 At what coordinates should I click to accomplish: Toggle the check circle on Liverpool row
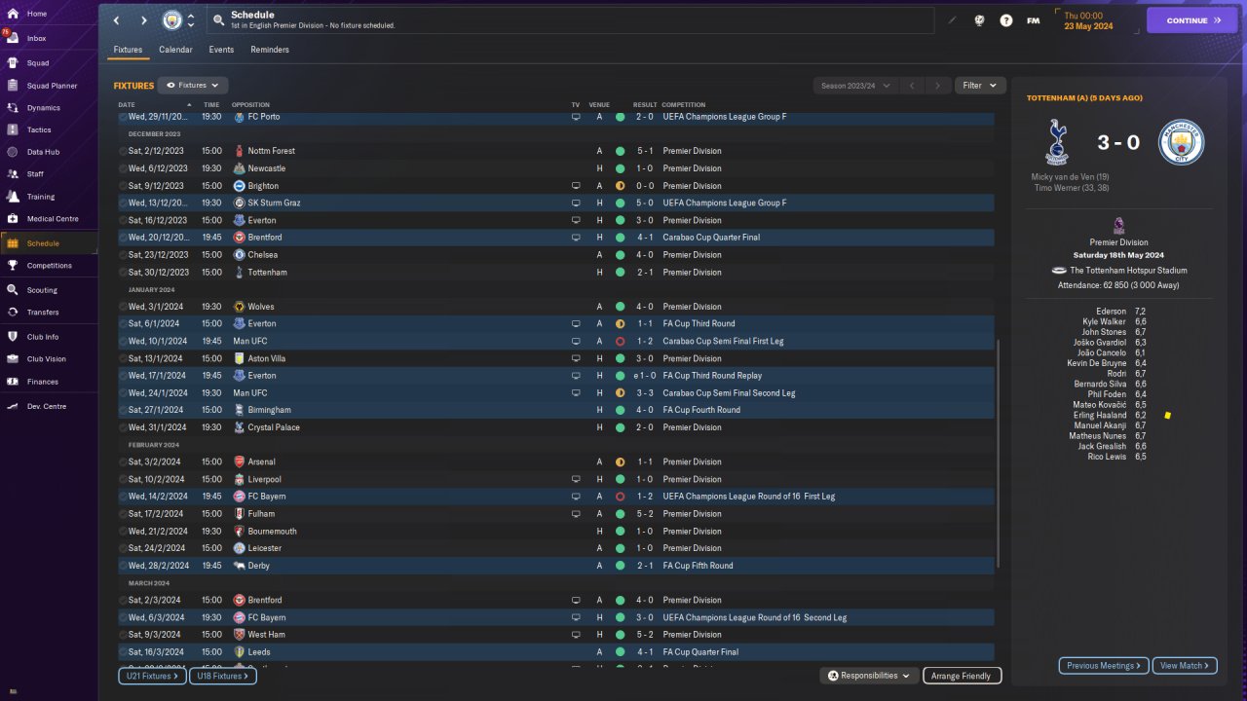123,479
